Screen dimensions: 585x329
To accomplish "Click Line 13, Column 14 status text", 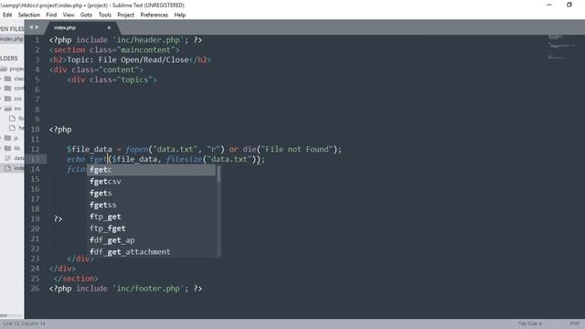I will 25,324.
